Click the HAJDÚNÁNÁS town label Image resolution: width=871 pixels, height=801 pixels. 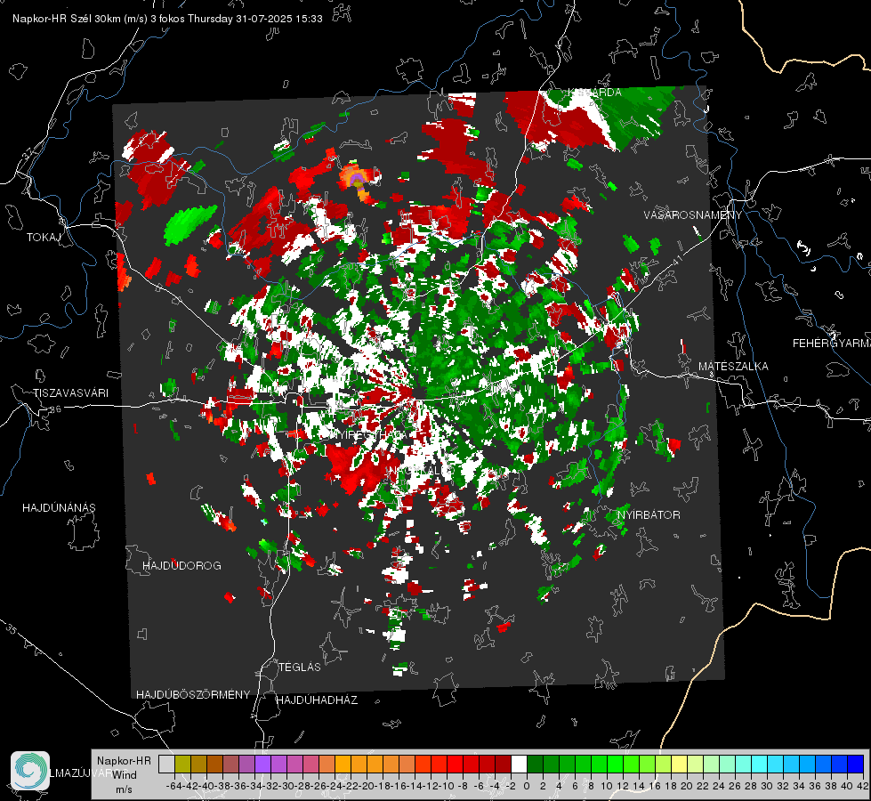59,507
